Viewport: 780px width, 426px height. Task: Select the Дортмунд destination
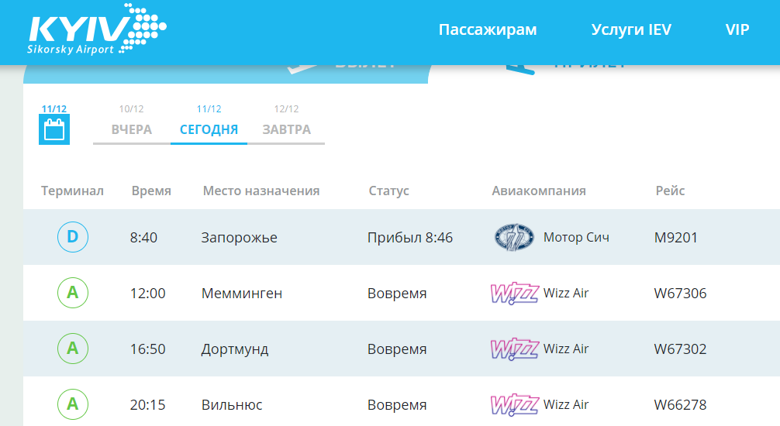(x=235, y=349)
